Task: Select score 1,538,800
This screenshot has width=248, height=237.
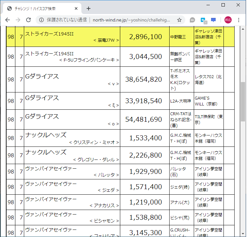Action: coord(145,217)
